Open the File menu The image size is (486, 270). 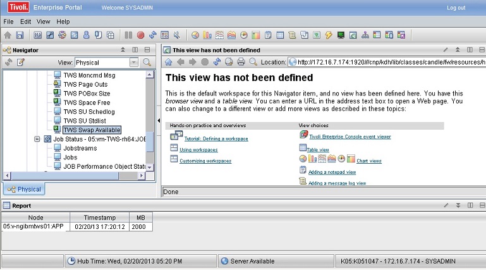[8, 21]
